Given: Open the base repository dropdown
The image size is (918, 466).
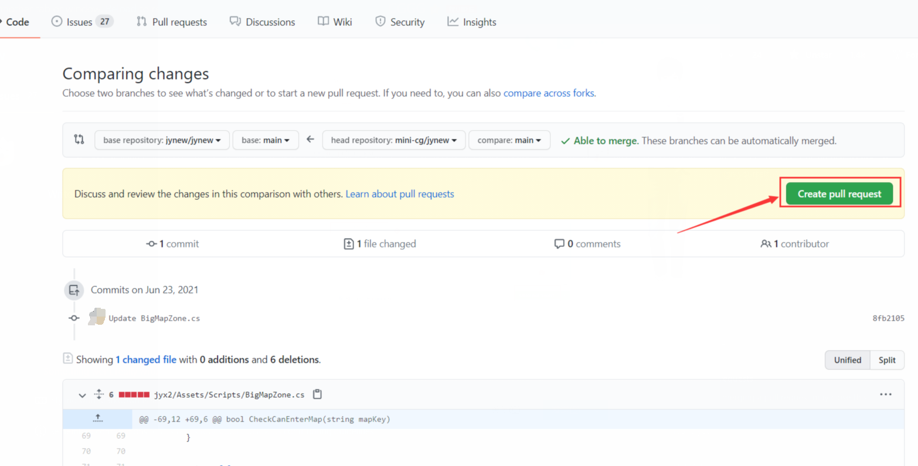Looking at the screenshot, I should [x=161, y=140].
